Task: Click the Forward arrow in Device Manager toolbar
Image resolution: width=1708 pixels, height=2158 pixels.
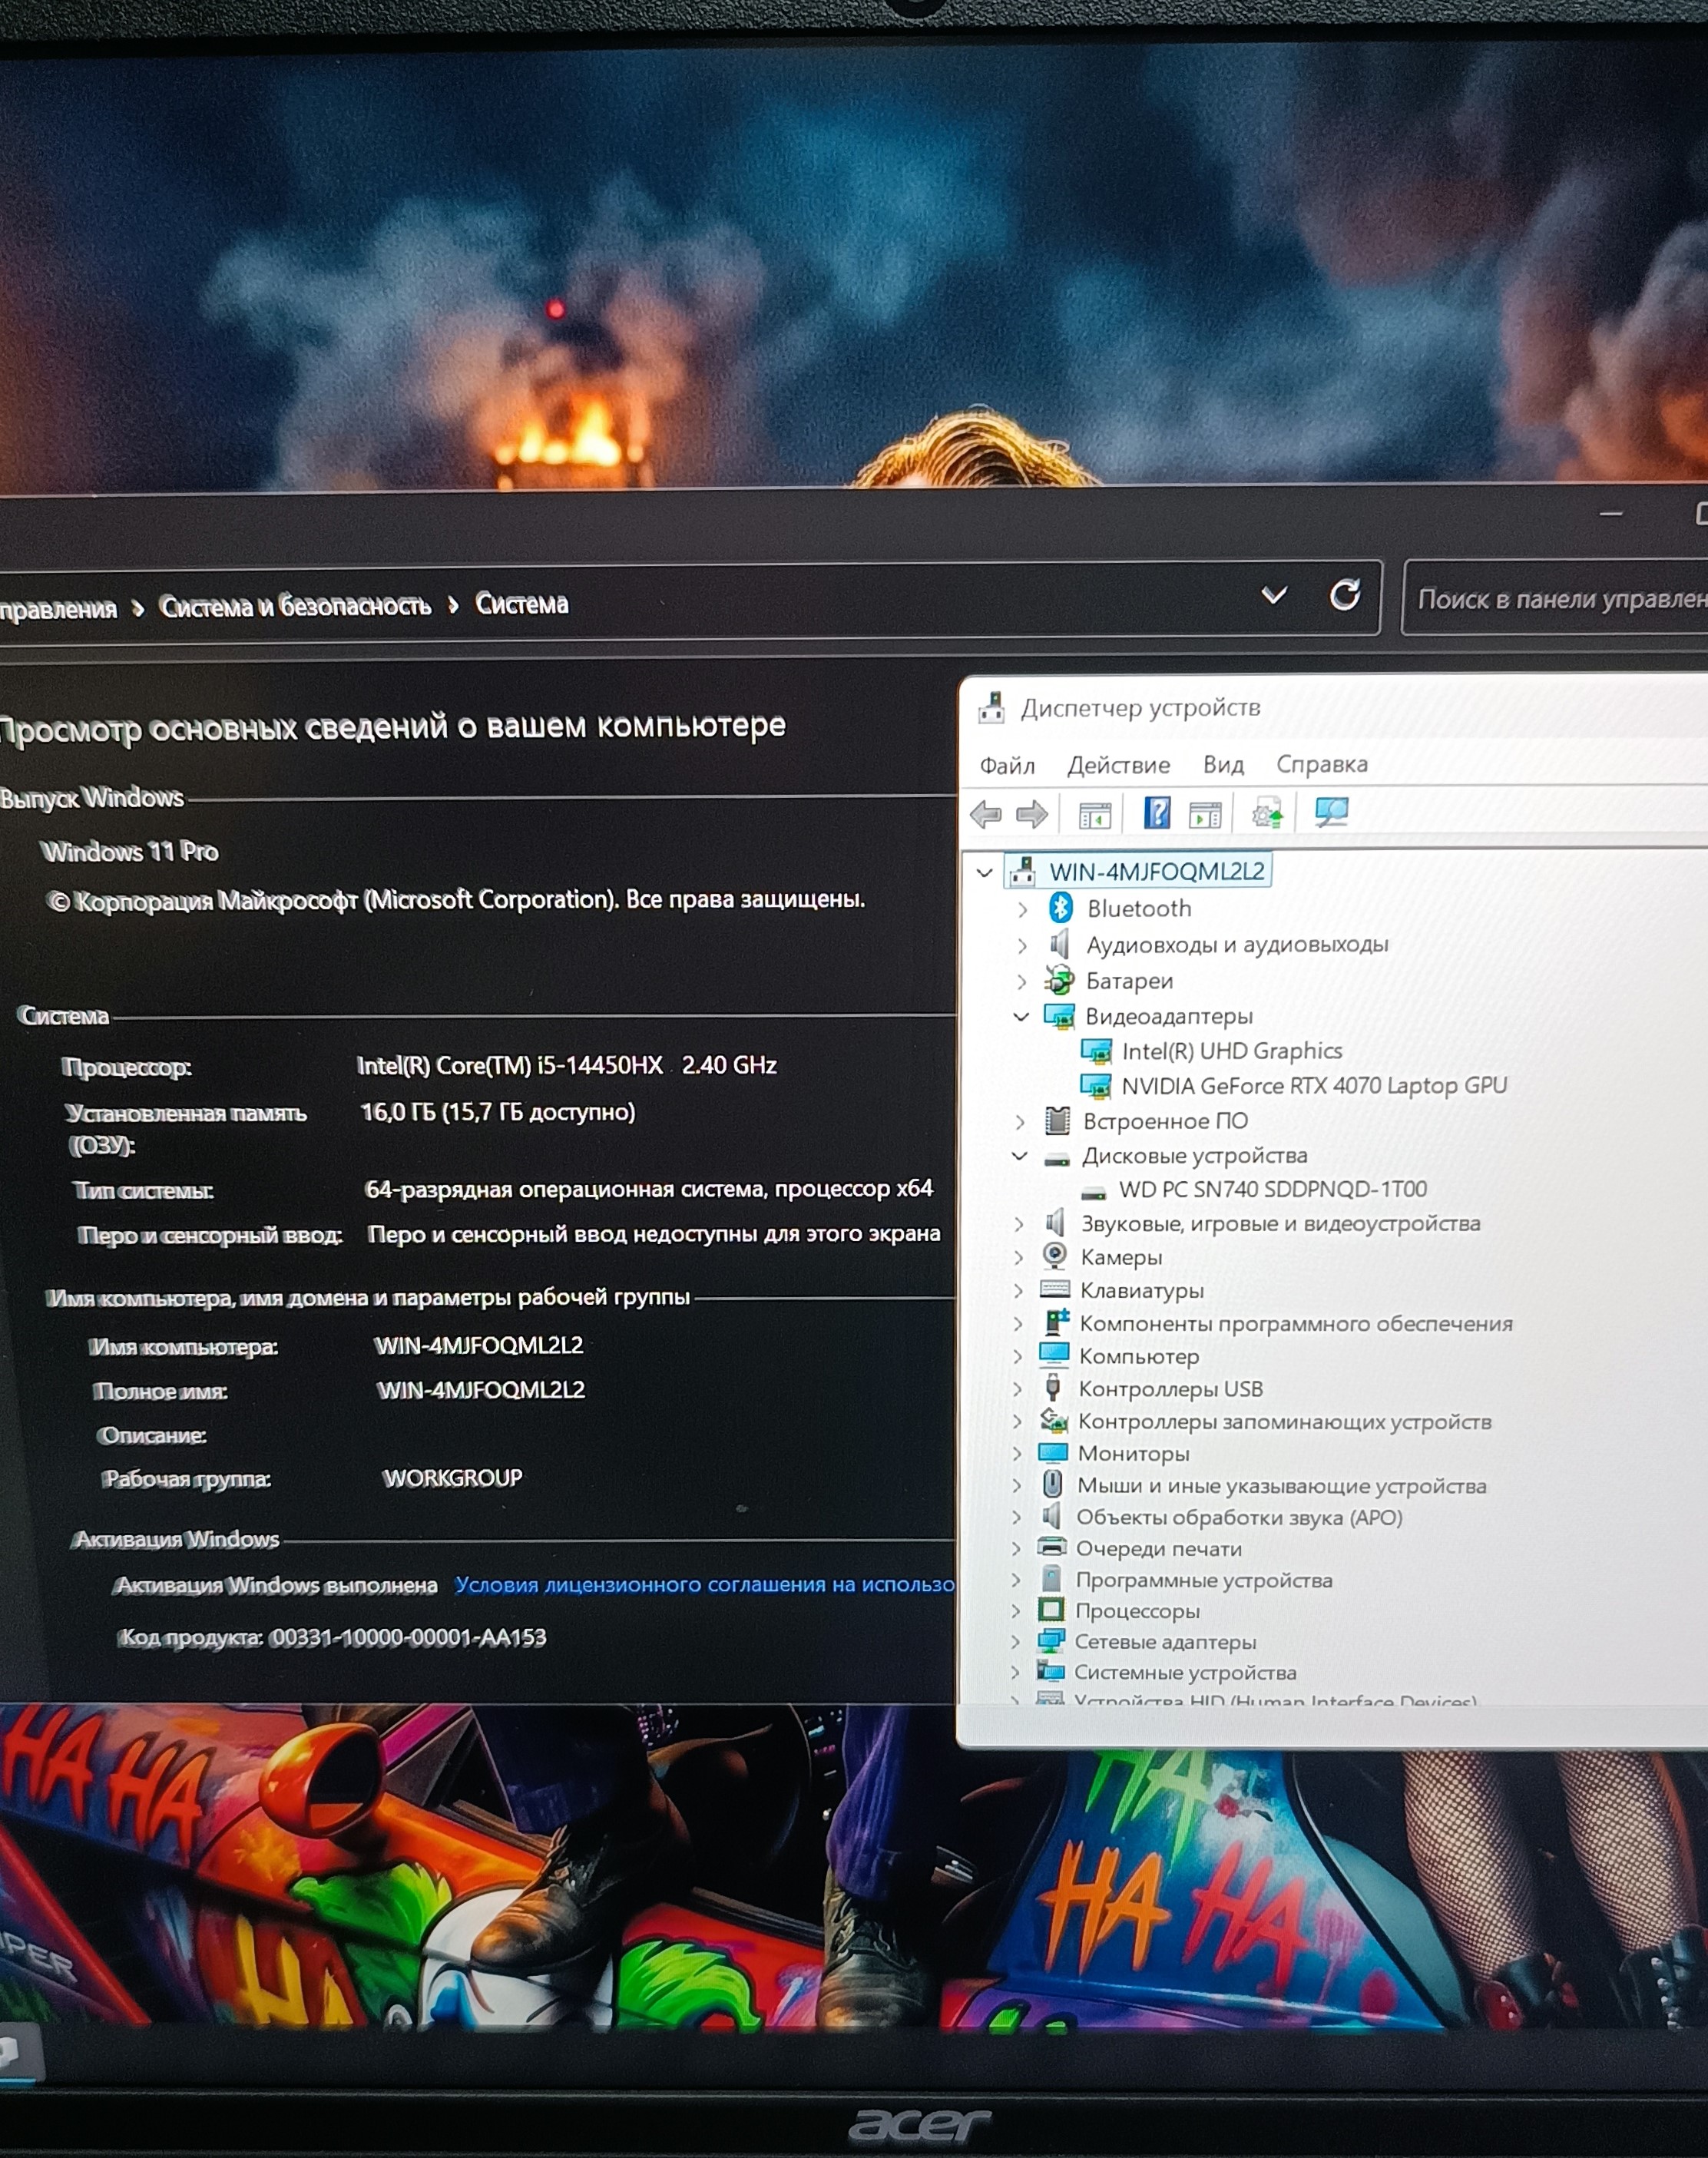Action: [x=1032, y=814]
